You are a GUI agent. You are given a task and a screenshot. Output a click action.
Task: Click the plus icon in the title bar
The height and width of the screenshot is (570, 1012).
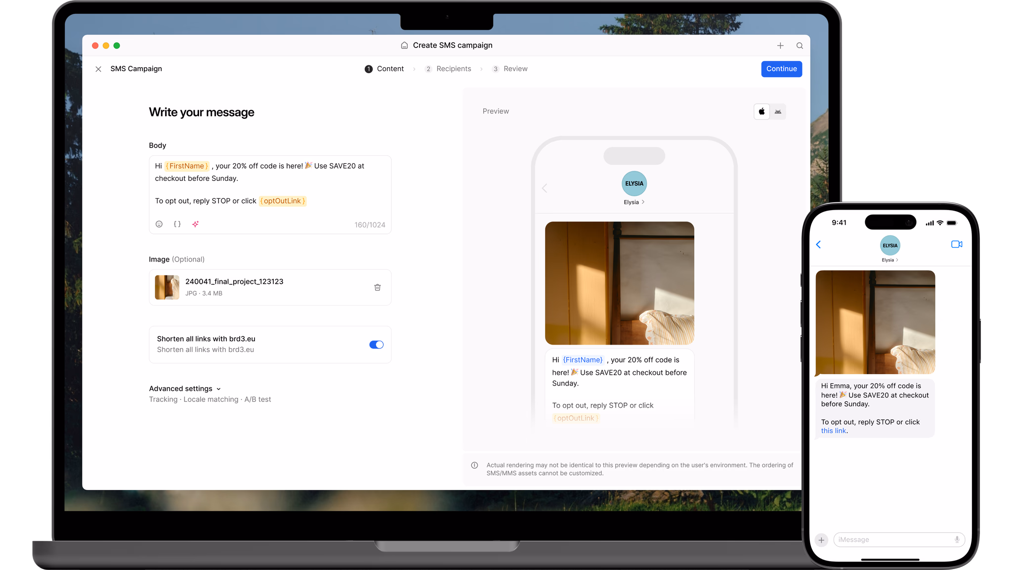coord(780,45)
